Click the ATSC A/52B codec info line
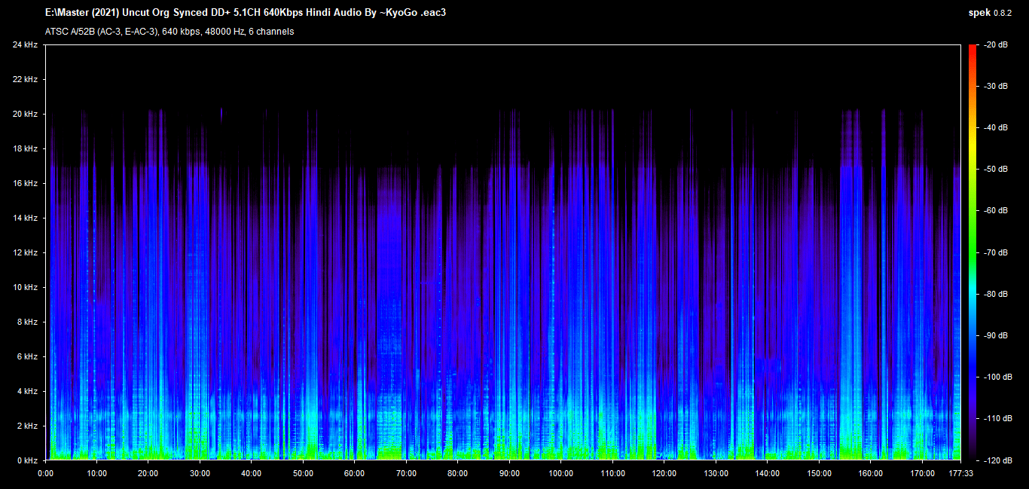This screenshot has height=489, width=1029. [169, 32]
